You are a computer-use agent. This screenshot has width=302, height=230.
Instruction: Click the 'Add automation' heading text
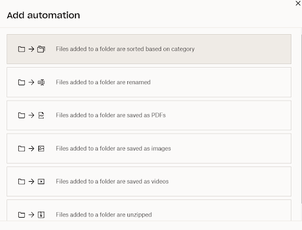point(44,15)
